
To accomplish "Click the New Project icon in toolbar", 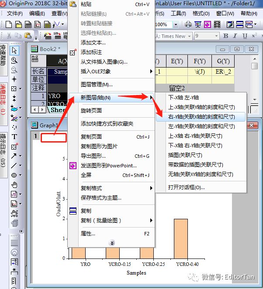I will click(8, 24).
